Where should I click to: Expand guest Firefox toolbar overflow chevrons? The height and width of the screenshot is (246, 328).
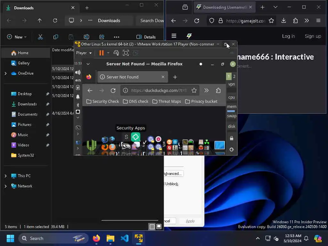206,90
